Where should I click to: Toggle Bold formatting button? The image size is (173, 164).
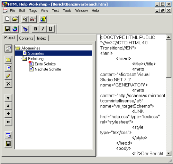[x=36, y=29]
